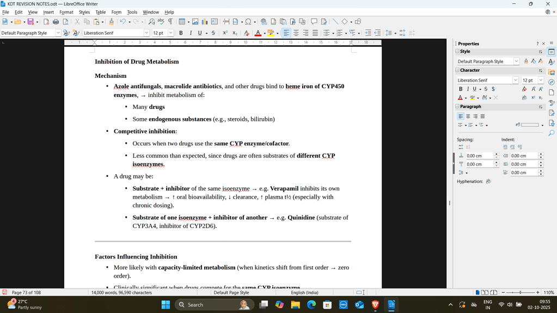Image resolution: width=557 pixels, height=313 pixels.
Task: Apply yellow highlighting color in toolbar
Action: point(271,33)
